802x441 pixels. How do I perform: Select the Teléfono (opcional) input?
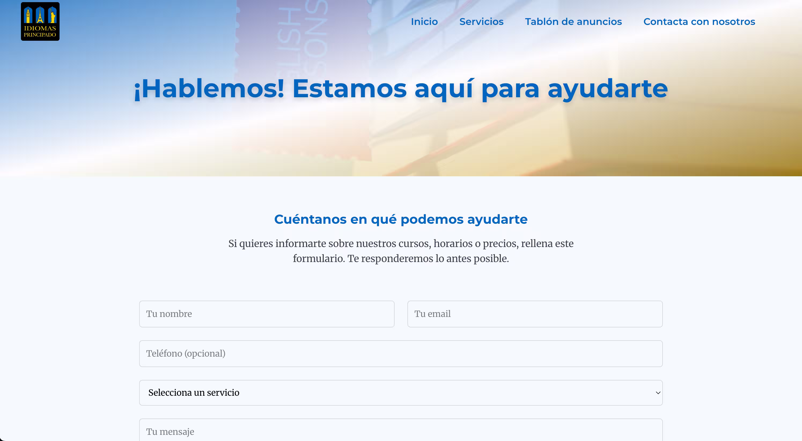(x=400, y=354)
